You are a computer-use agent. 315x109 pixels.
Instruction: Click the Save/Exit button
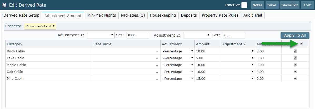(x=289, y=5)
